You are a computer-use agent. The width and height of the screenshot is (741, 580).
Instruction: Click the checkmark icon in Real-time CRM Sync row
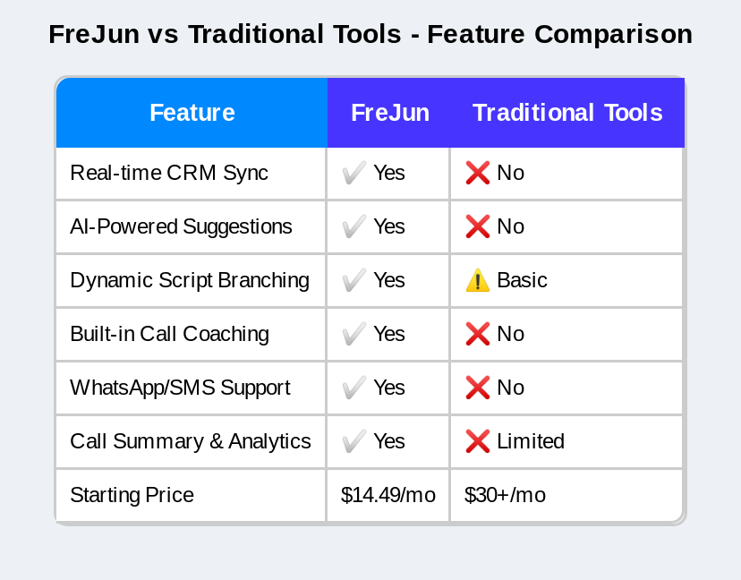pos(354,173)
